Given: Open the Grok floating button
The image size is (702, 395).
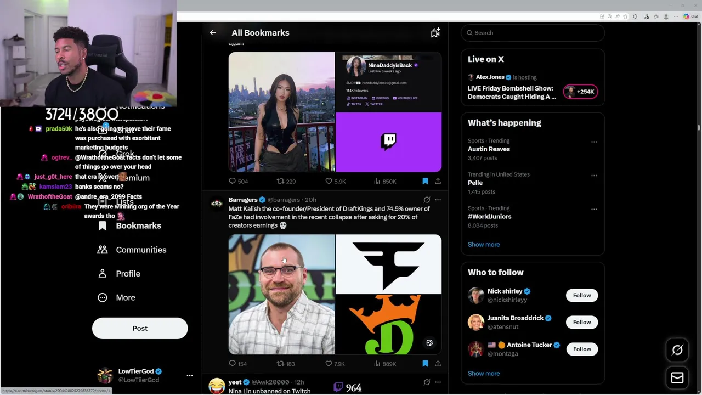Looking at the screenshot, I should click(x=677, y=350).
